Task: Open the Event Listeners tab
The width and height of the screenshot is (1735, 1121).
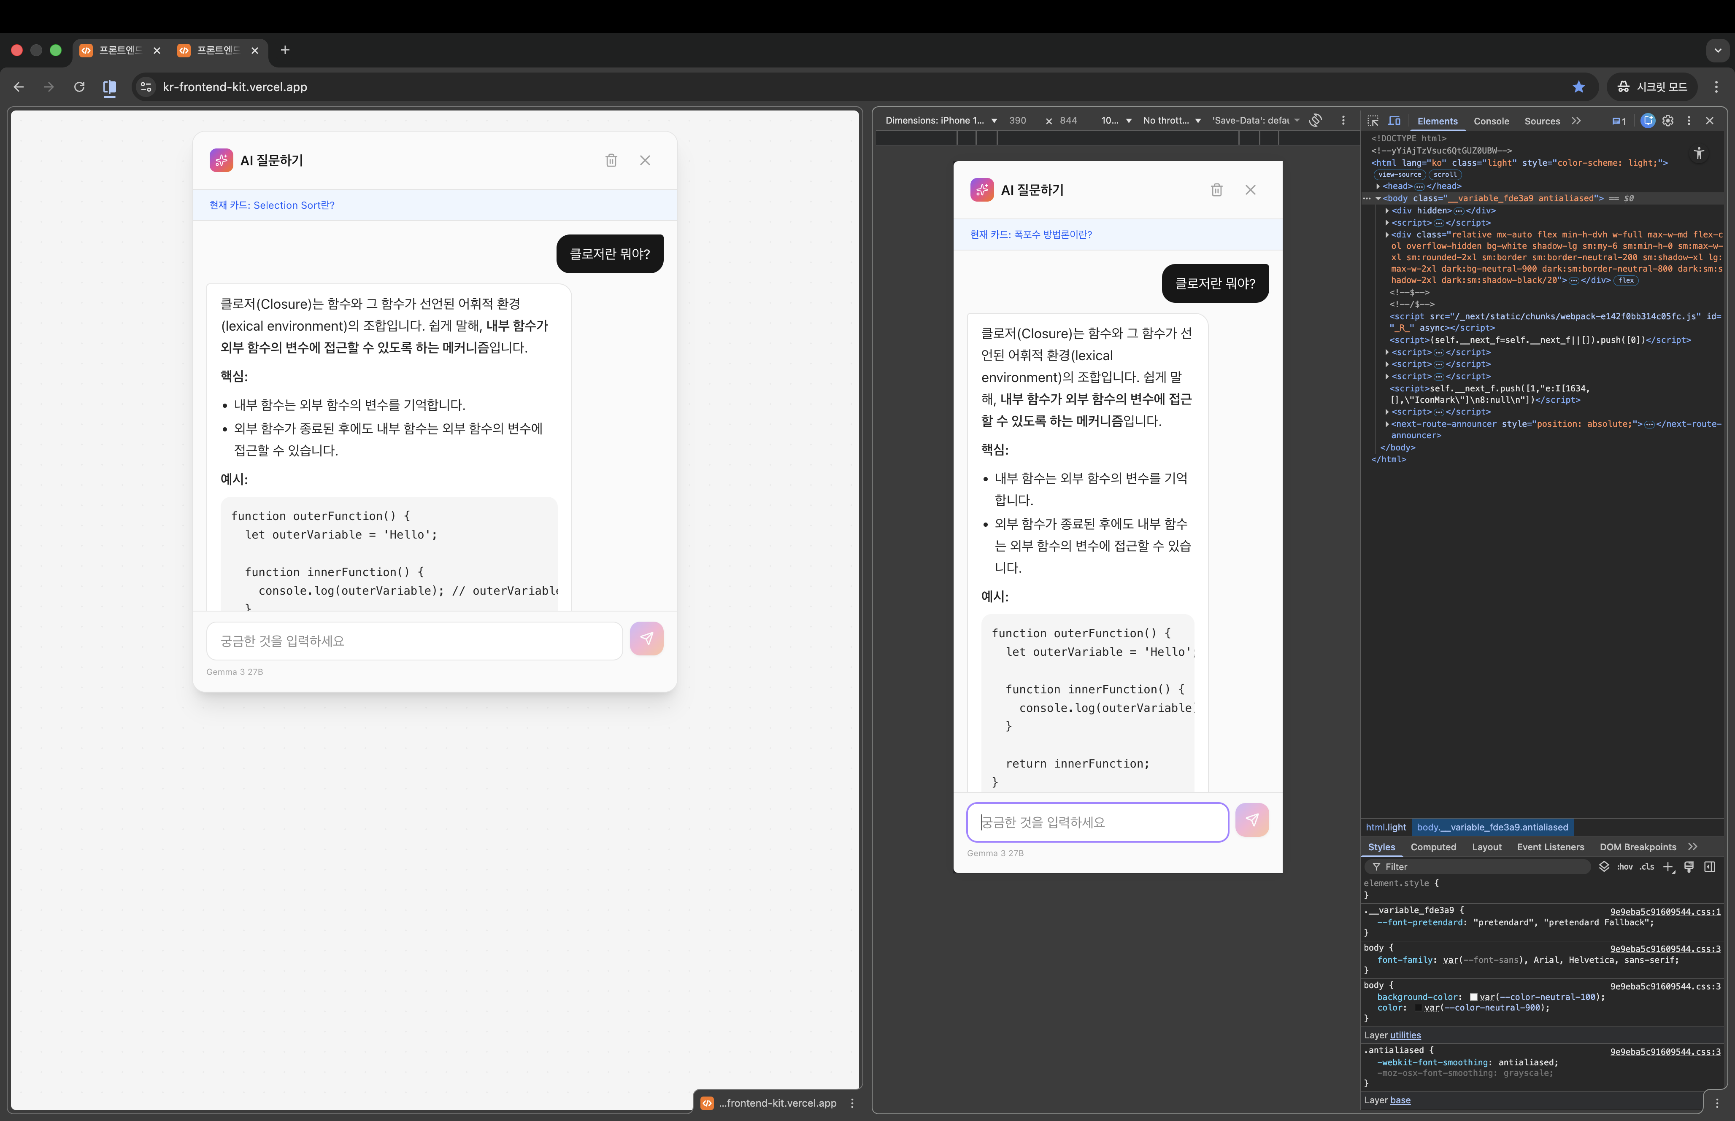Action: pos(1550,846)
